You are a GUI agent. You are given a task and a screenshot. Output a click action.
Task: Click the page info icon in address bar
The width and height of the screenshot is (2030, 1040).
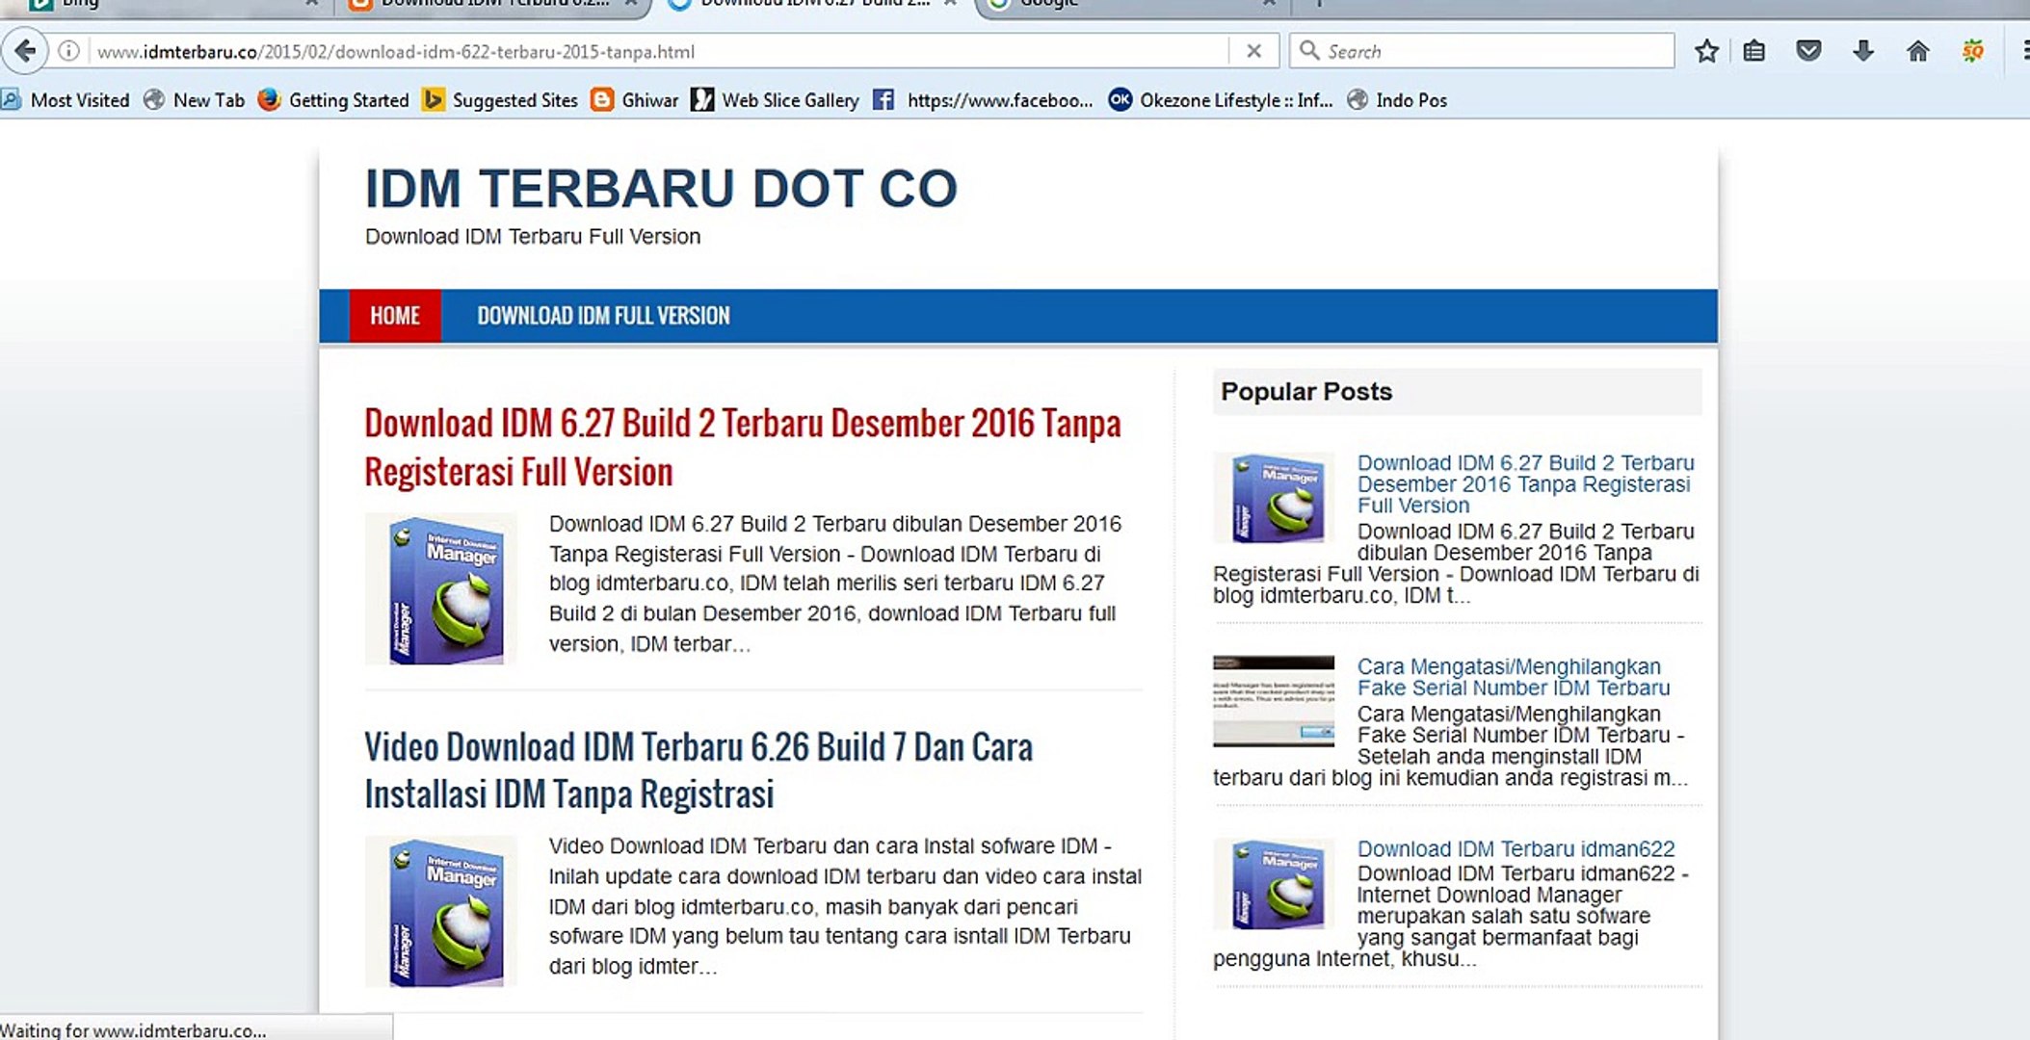click(67, 50)
